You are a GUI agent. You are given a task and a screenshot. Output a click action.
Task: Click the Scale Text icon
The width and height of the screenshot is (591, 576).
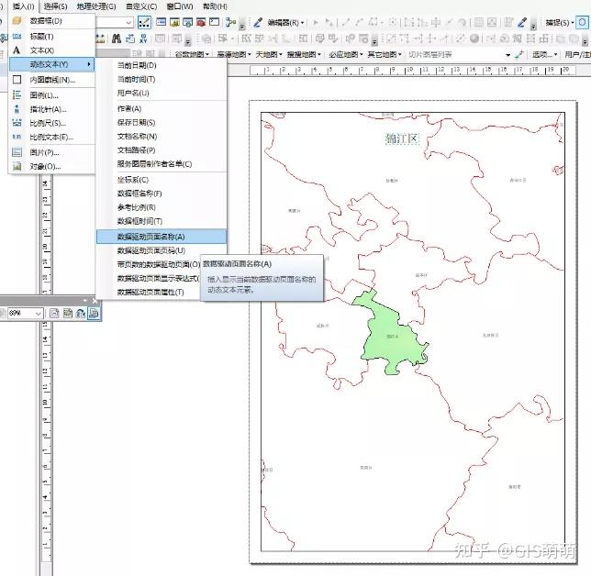[17, 137]
